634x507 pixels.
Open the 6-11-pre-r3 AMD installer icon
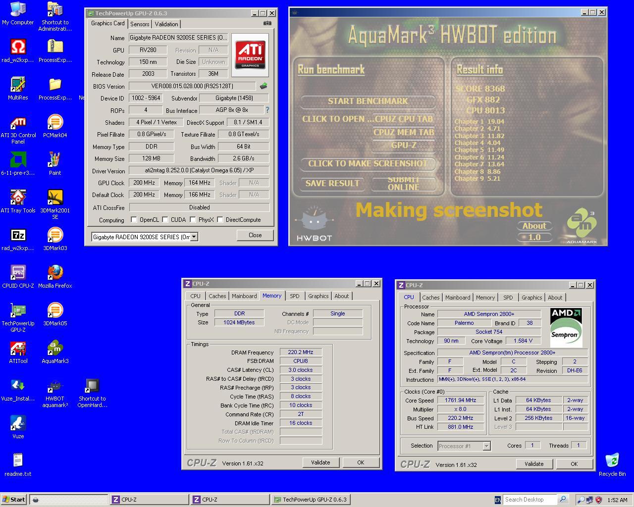18,164
